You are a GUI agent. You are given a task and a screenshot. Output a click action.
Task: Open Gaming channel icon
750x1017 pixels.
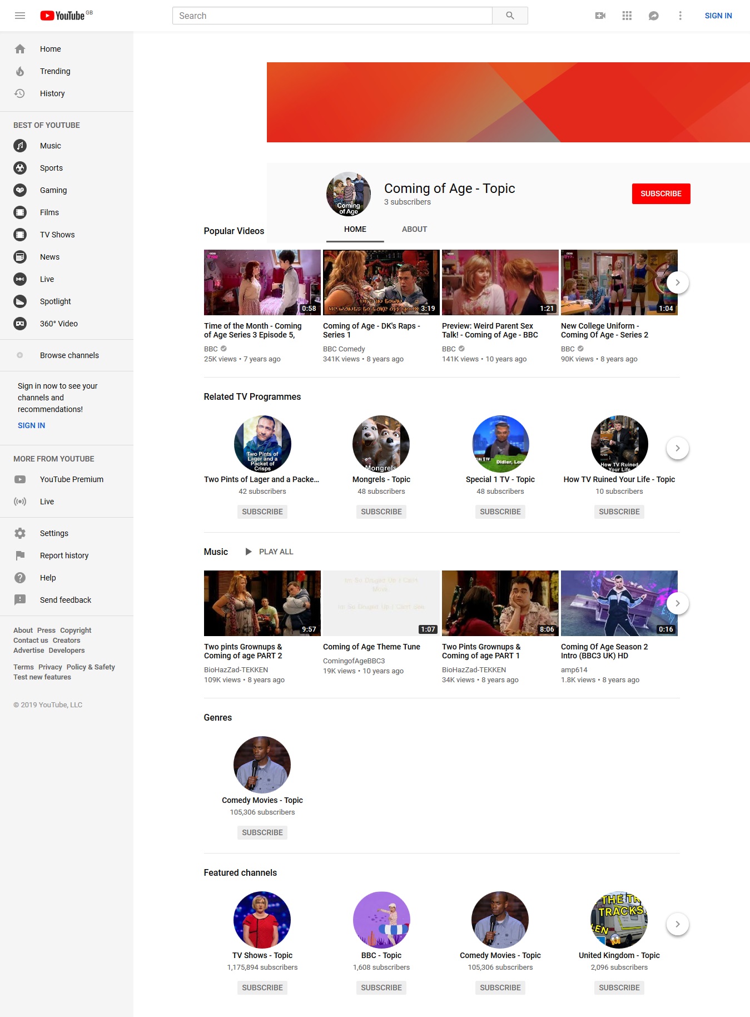(x=20, y=190)
